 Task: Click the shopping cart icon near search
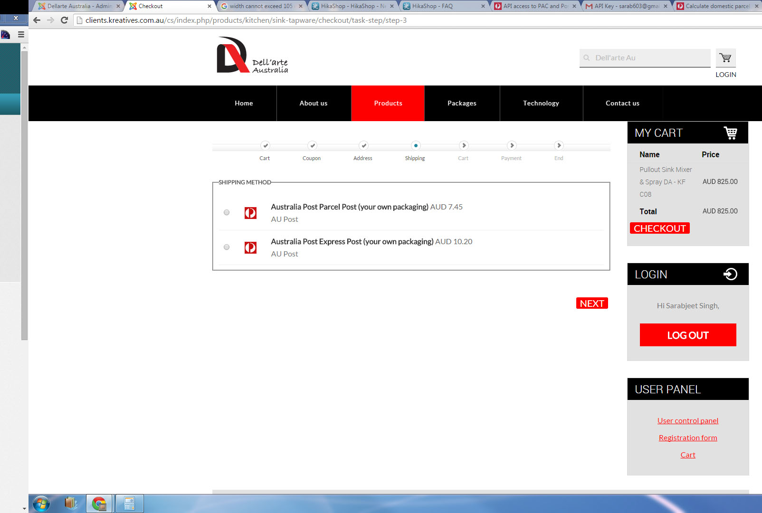tap(725, 58)
